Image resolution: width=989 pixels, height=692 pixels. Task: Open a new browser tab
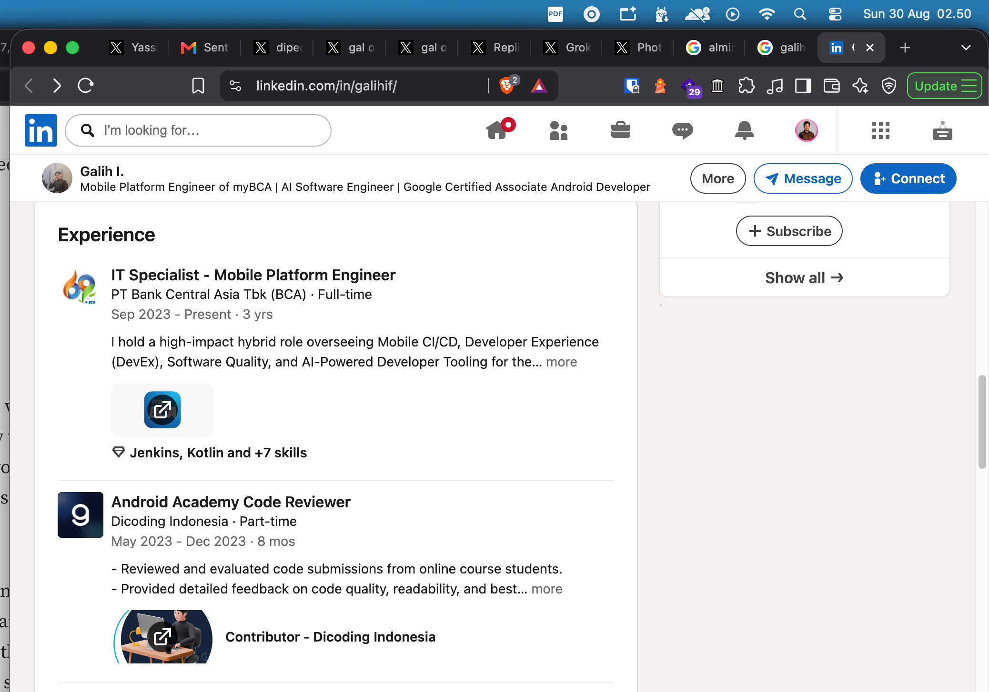(x=905, y=48)
